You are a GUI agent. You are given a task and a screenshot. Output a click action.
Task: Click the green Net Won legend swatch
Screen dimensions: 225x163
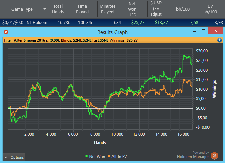click(x=86, y=156)
